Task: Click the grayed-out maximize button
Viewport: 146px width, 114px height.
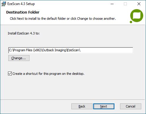Action: click(x=125, y=4)
